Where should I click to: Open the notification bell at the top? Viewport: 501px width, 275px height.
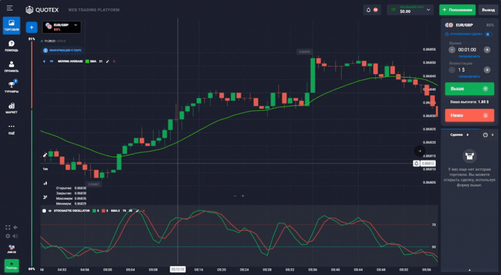coord(368,10)
